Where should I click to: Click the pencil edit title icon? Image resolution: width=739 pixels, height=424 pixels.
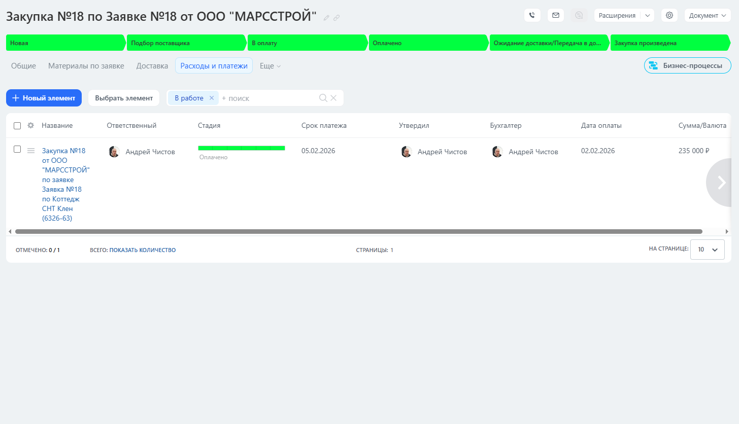326,18
